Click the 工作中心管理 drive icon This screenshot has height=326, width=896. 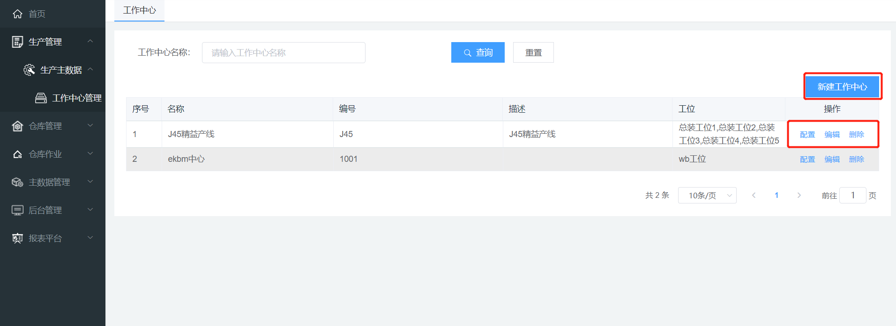click(41, 98)
